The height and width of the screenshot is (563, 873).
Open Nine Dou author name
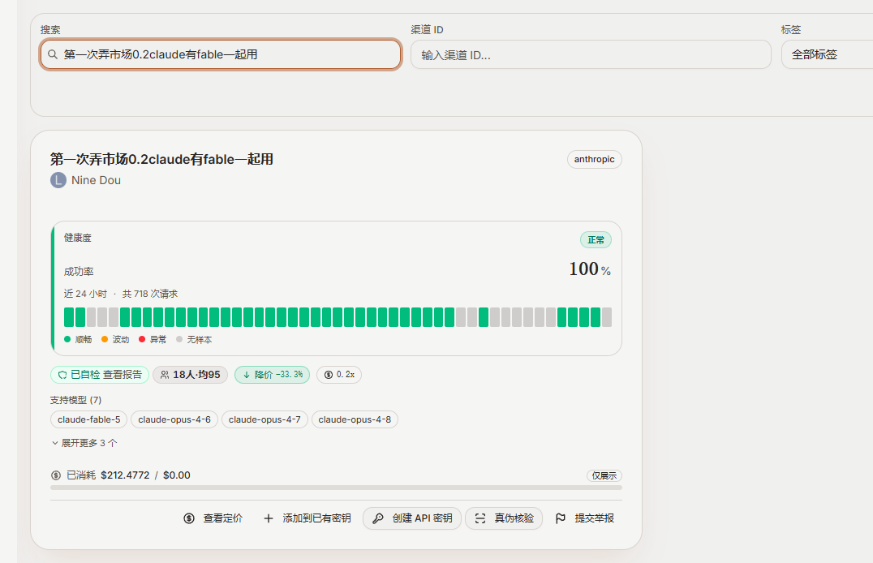tap(96, 180)
